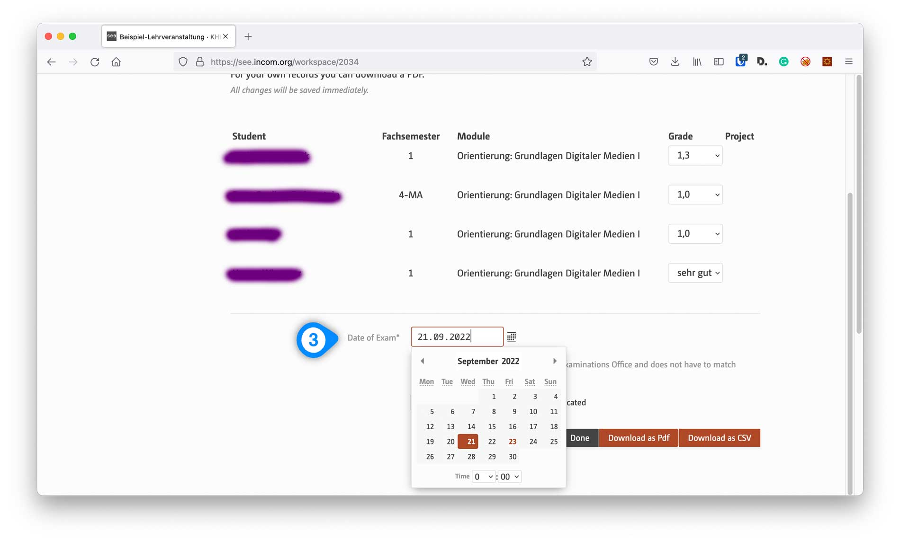The image size is (900, 540).
Task: Advance the calendar to the next month
Action: tap(555, 361)
